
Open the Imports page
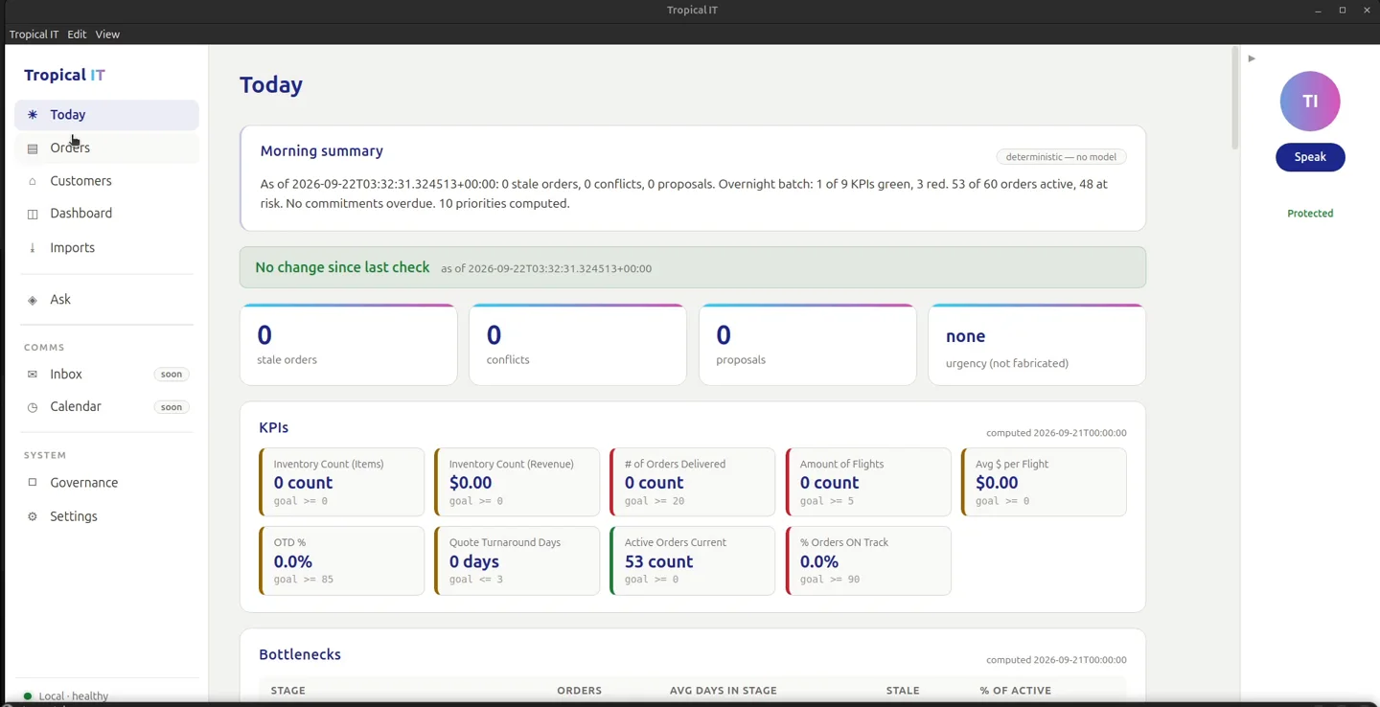pos(106,248)
